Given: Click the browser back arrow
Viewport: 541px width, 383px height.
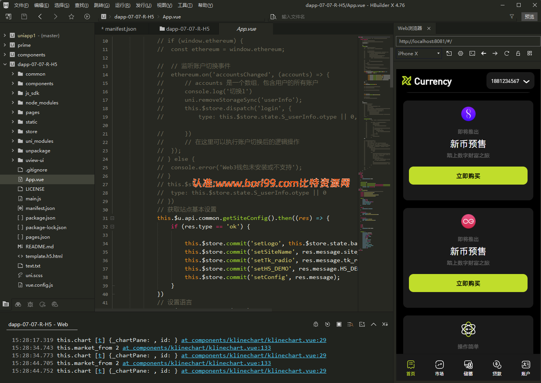Looking at the screenshot, I should pos(484,53).
